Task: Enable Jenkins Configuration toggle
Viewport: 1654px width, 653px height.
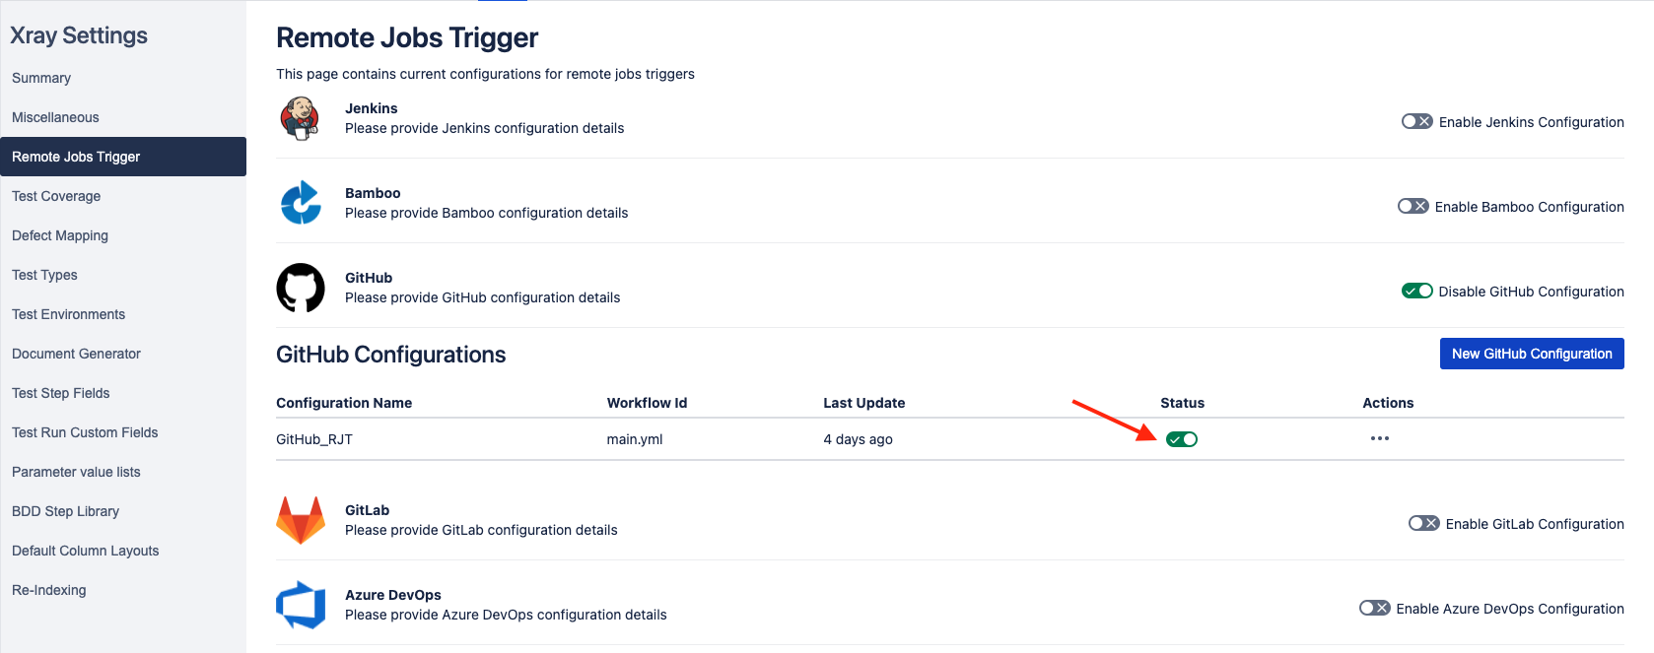Action: pyautogui.click(x=1416, y=122)
